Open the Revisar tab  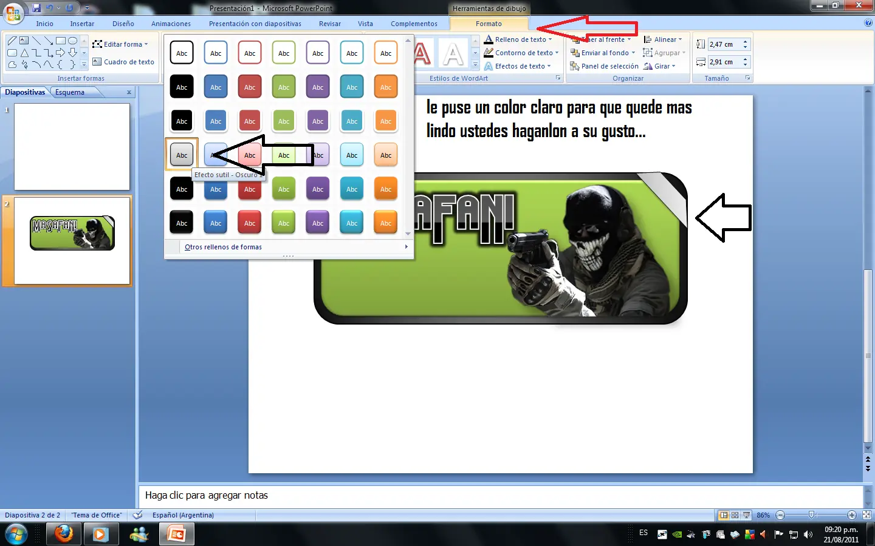coord(330,24)
